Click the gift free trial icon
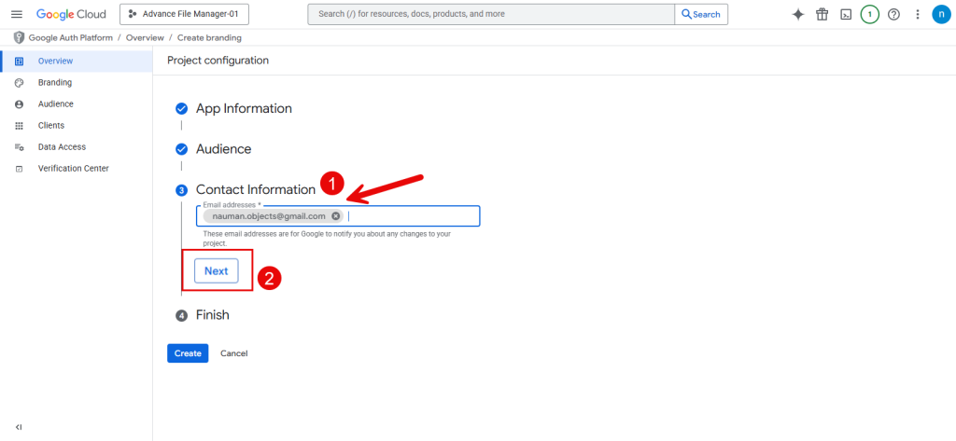Screen dimensions: 956x441 tap(822, 15)
